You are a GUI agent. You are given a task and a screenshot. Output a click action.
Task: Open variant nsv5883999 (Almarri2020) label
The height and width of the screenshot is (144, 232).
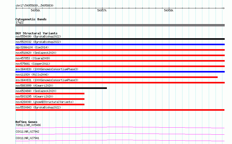point(34,86)
